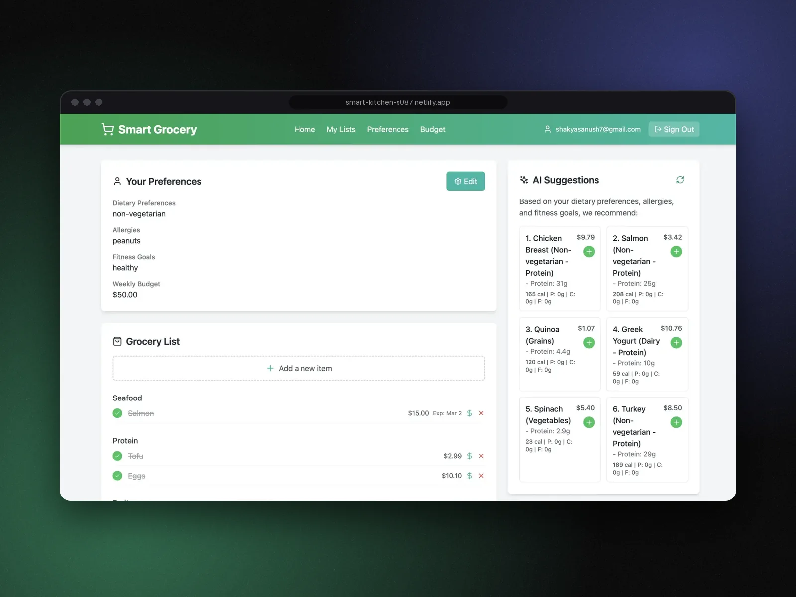Refresh the AI Suggestions list

click(x=680, y=180)
